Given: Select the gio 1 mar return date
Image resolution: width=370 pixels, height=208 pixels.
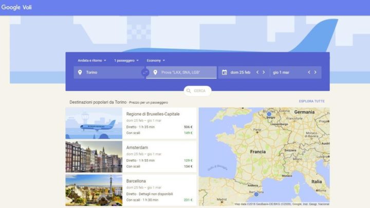Looking at the screenshot, I should click(x=281, y=72).
